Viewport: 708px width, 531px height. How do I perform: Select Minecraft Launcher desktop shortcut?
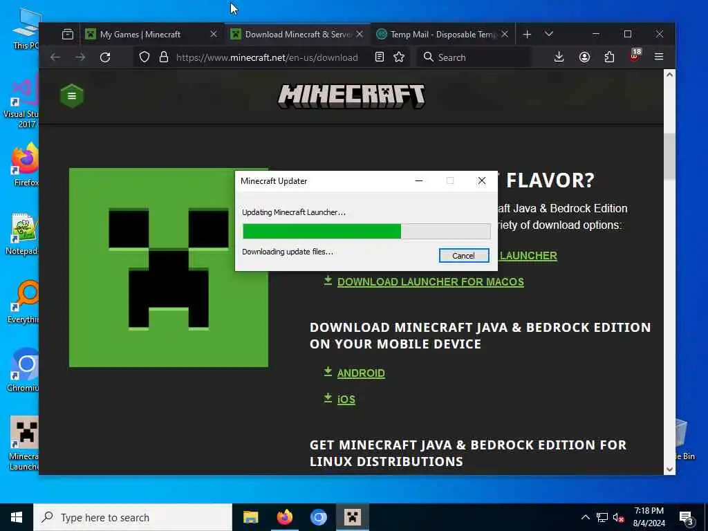(24, 443)
